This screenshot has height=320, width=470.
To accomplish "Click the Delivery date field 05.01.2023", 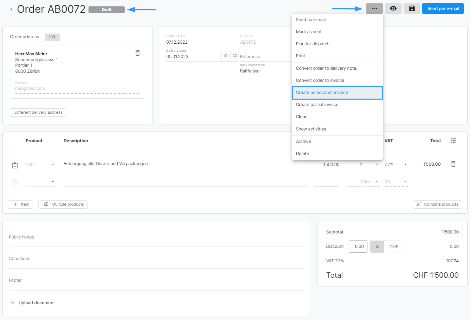I will point(192,56).
